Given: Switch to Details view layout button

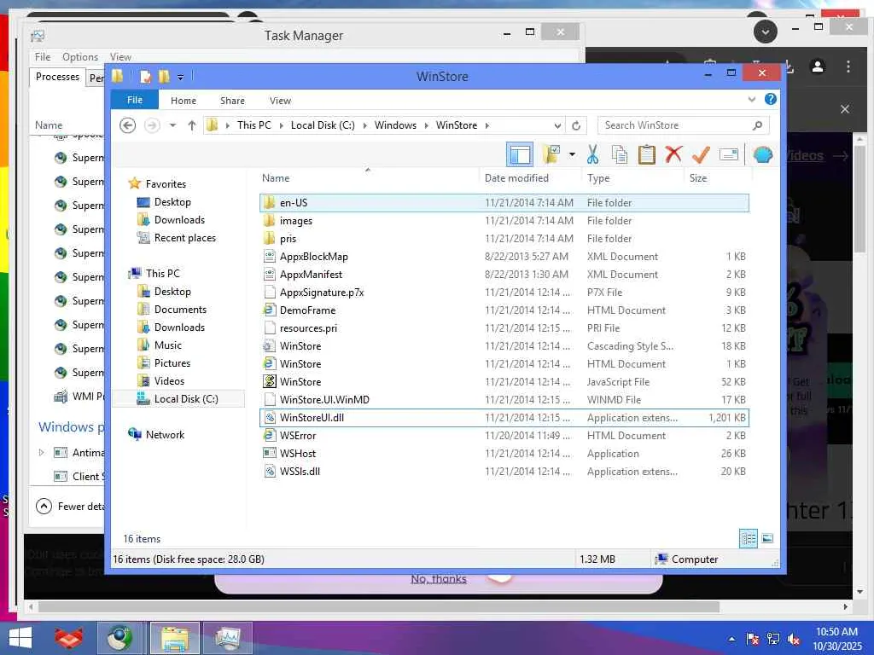Looking at the screenshot, I should [x=748, y=538].
